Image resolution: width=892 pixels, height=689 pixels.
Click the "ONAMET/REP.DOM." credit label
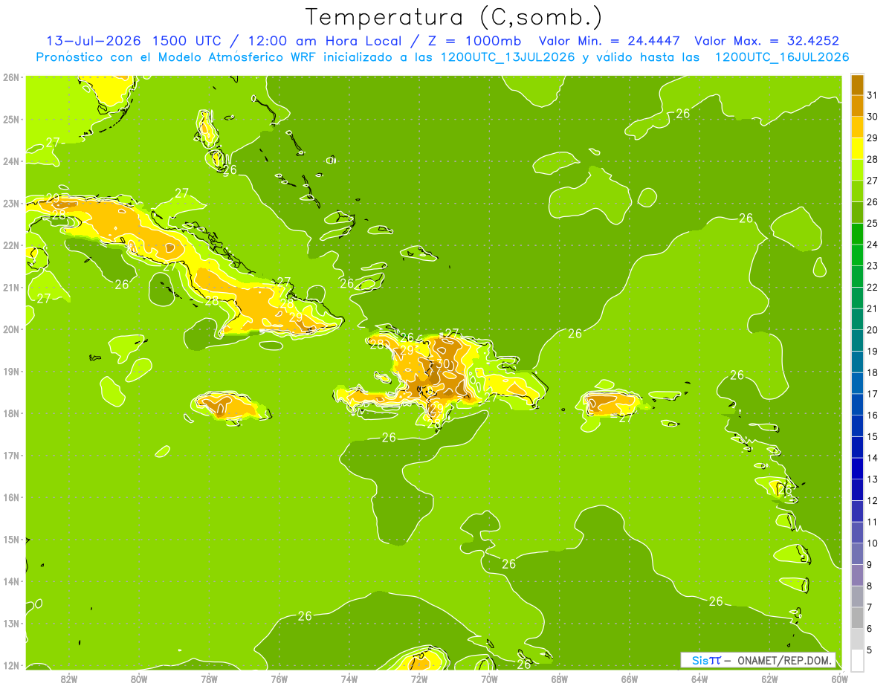785,660
